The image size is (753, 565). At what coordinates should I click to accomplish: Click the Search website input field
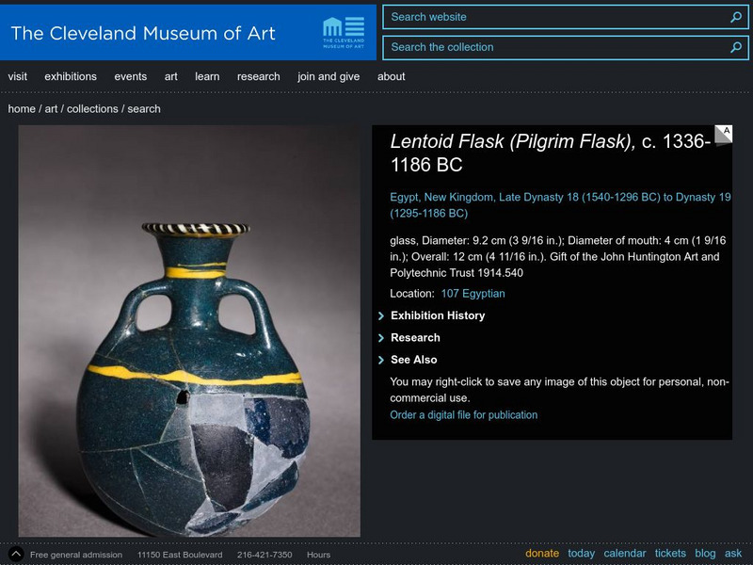pos(555,17)
